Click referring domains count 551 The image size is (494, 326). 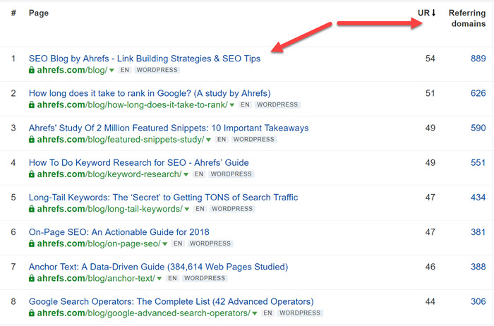coord(478,162)
